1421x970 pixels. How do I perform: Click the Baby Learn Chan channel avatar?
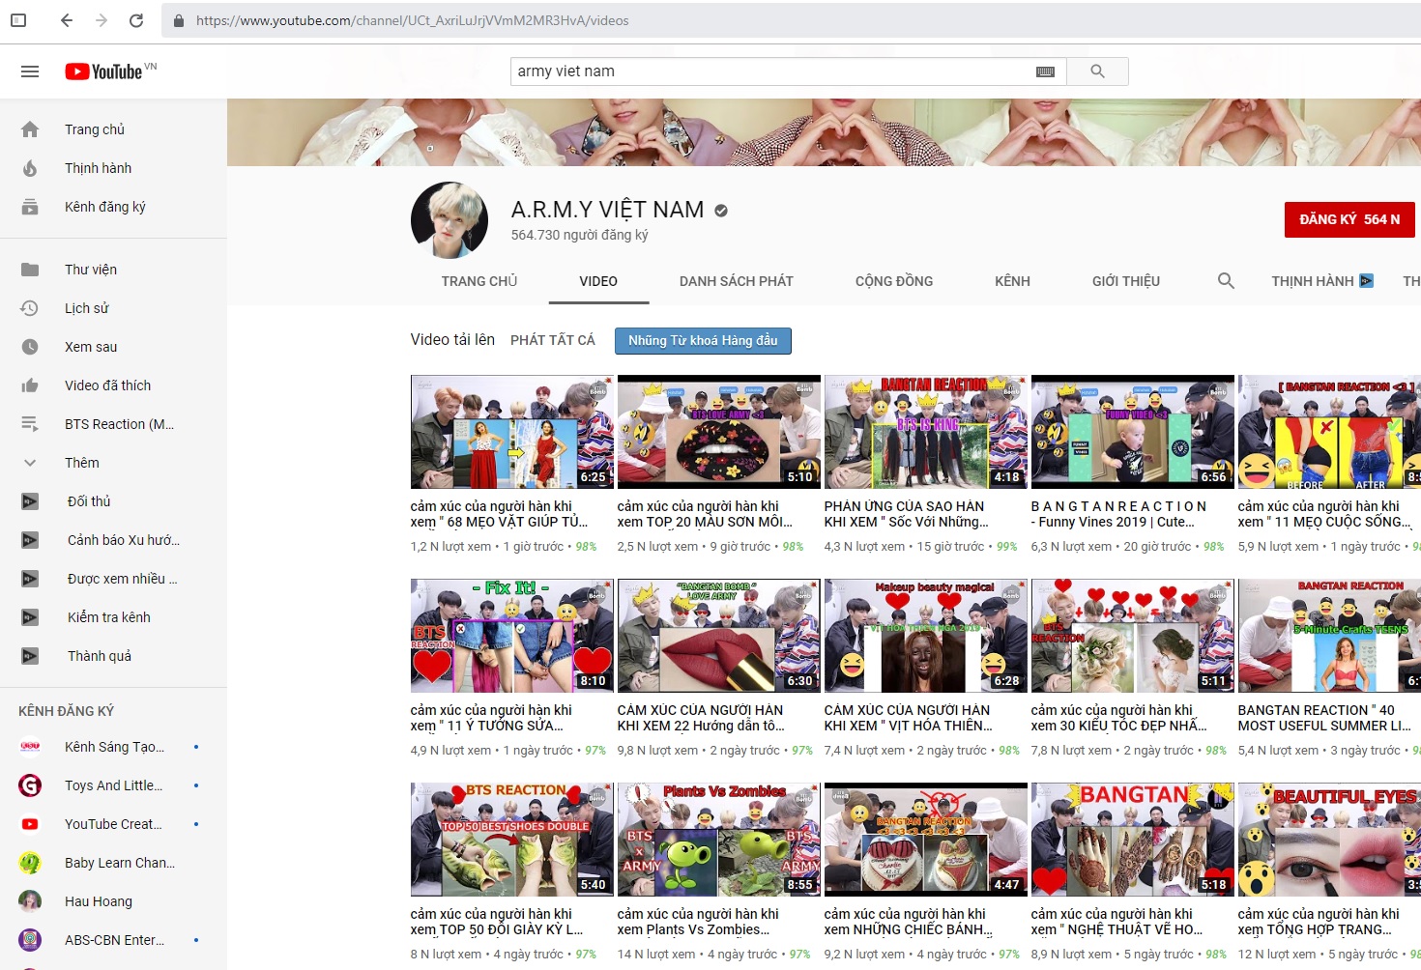30,863
